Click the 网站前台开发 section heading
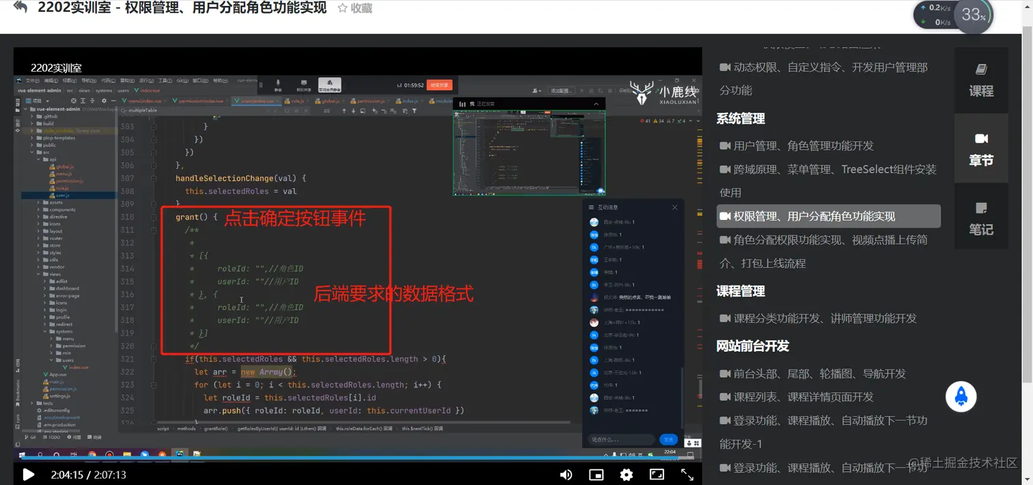Viewport: 1033px width, 485px height. tap(752, 346)
